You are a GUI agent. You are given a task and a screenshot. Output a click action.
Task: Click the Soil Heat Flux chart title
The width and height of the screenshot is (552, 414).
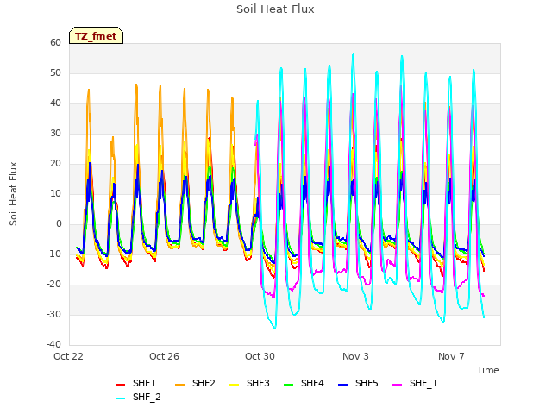[275, 9]
